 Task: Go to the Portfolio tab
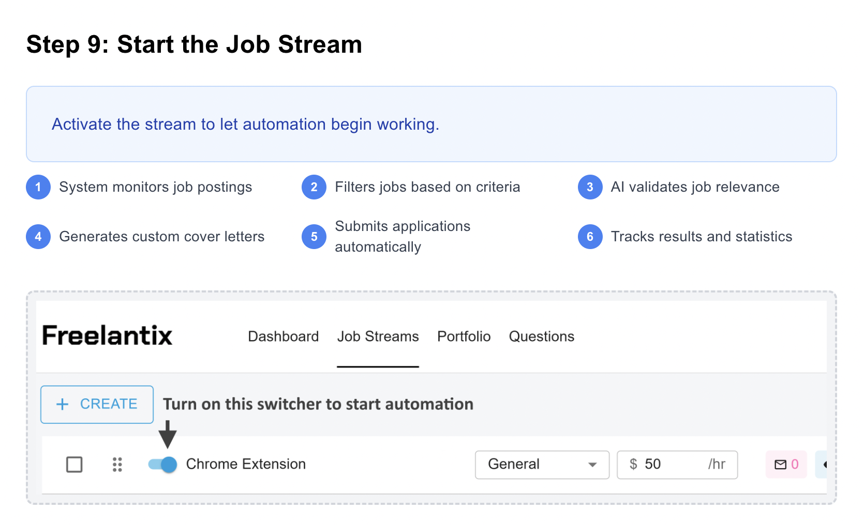coord(464,336)
